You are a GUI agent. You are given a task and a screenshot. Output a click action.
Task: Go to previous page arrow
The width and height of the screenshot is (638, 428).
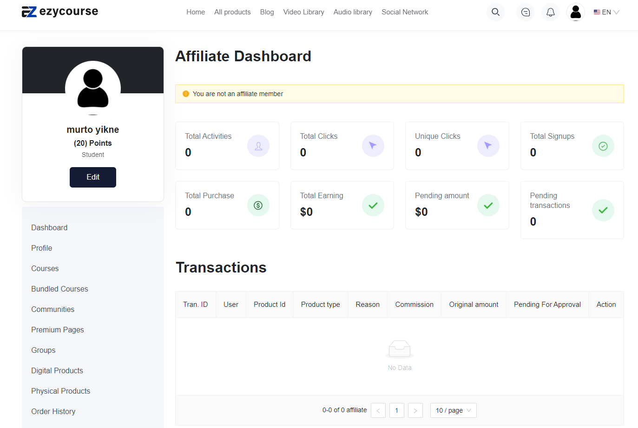[x=378, y=410]
